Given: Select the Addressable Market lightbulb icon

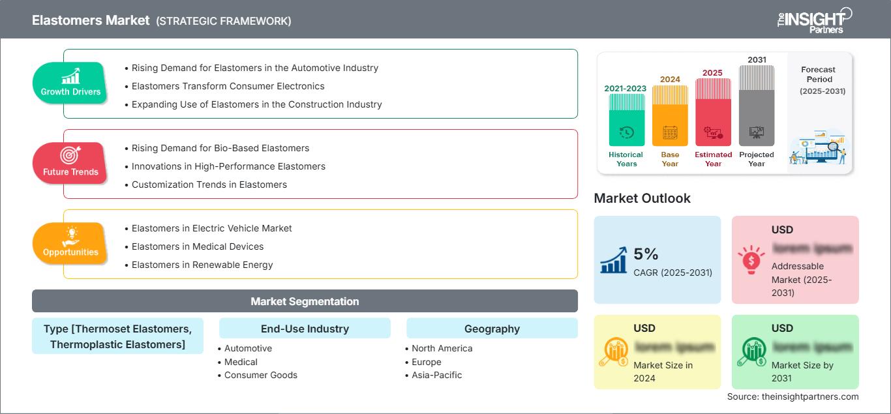Looking at the screenshot, I should (752, 258).
